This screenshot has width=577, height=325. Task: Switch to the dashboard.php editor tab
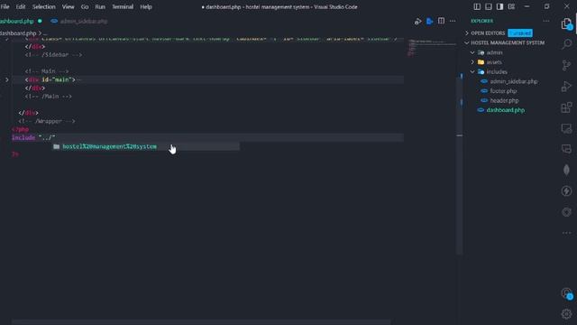(x=20, y=21)
